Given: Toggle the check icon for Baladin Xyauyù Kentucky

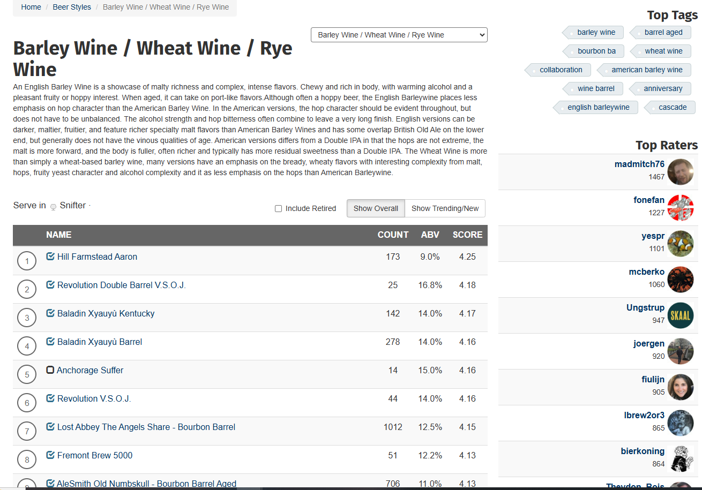Looking at the screenshot, I should click(50, 313).
